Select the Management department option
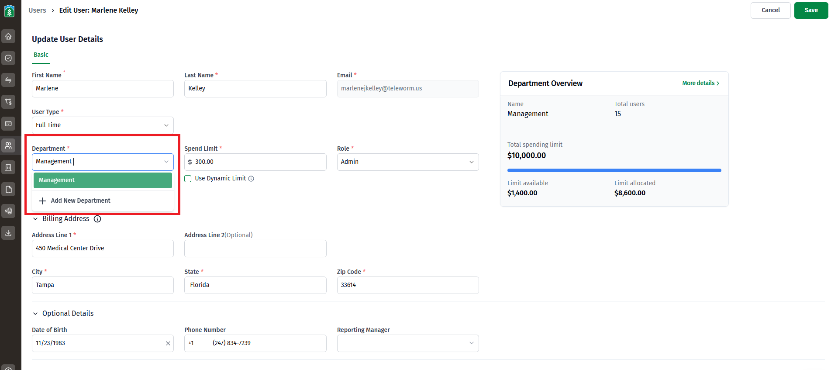831x370 pixels. coord(103,180)
